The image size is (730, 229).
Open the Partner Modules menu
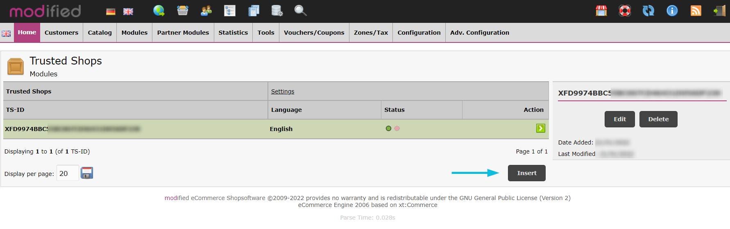(x=183, y=33)
